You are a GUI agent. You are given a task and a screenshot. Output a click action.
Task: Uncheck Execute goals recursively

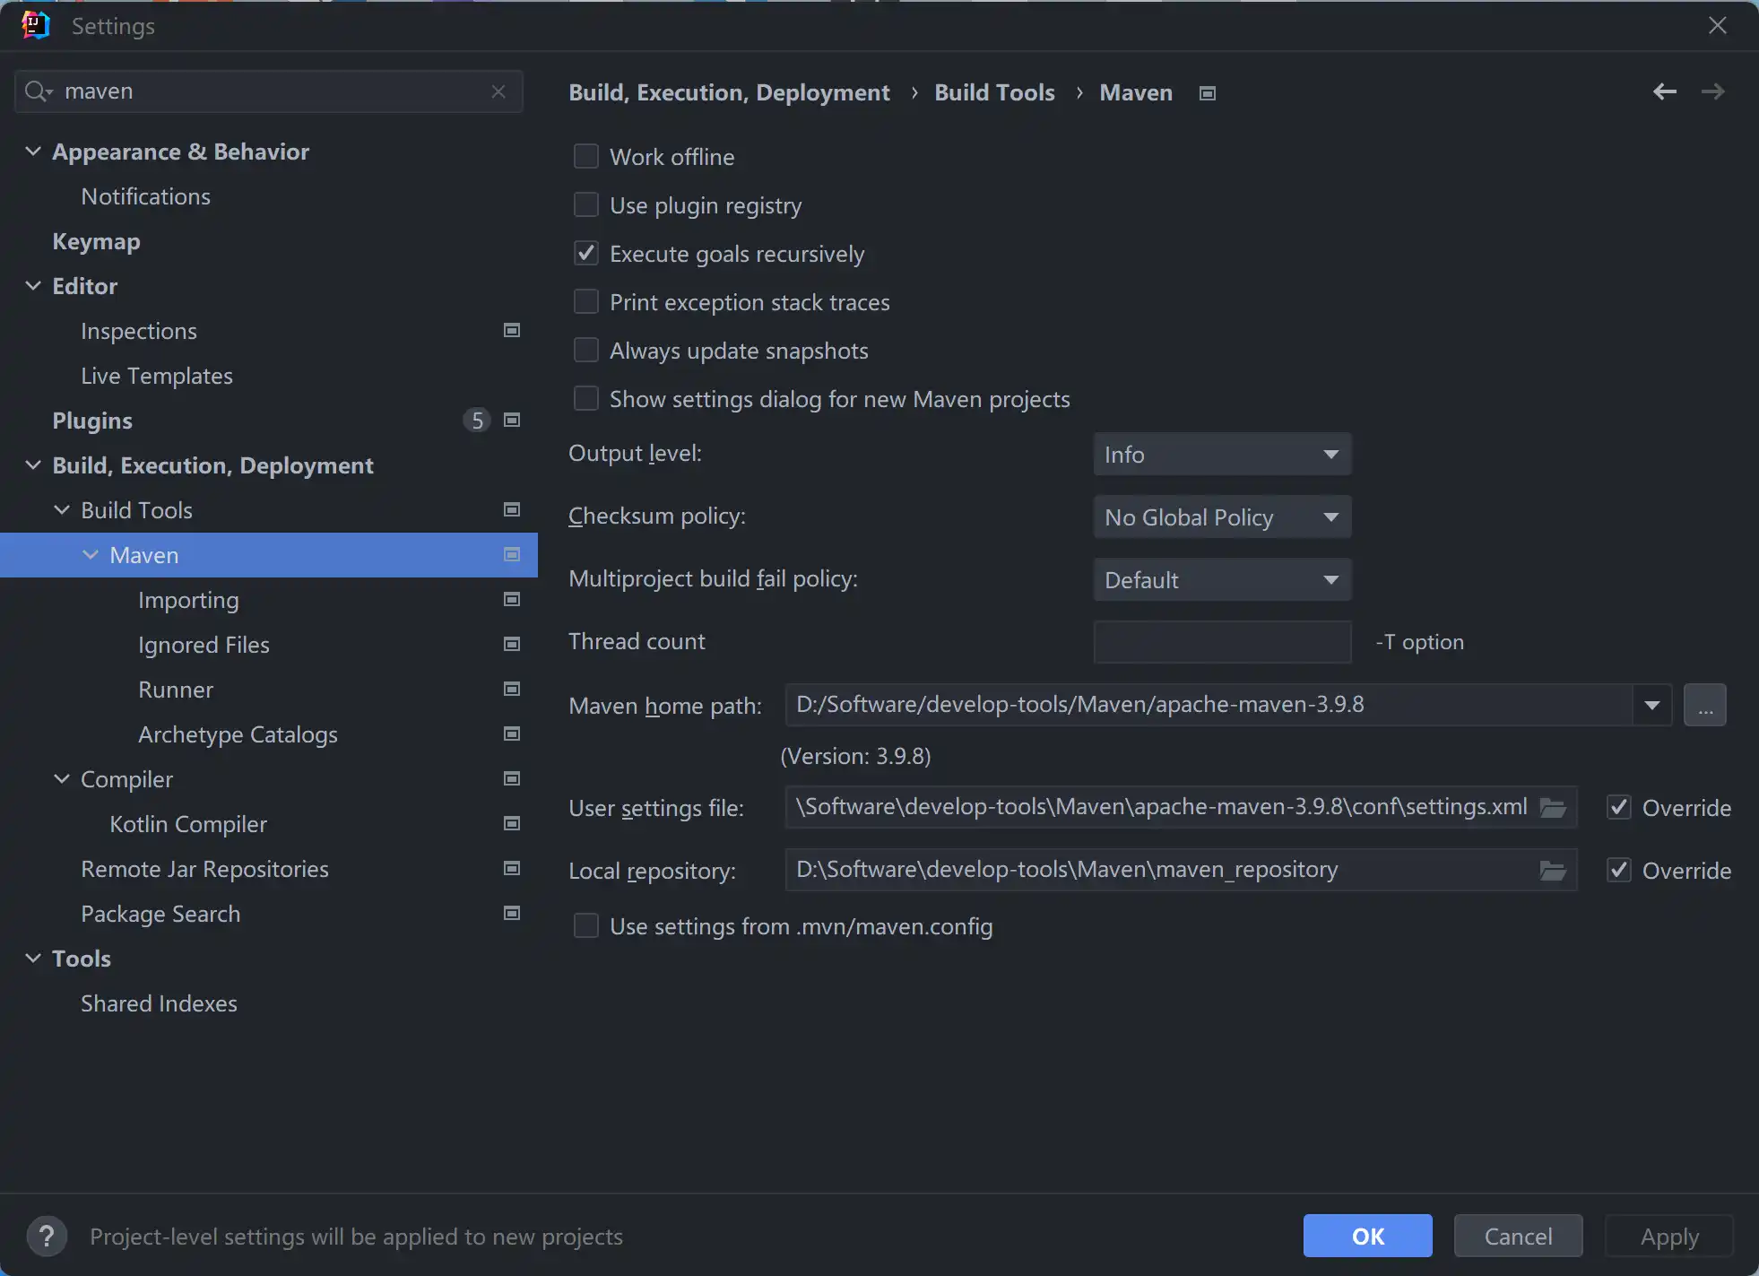point(586,253)
